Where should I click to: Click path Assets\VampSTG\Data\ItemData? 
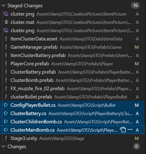pos(91,39)
